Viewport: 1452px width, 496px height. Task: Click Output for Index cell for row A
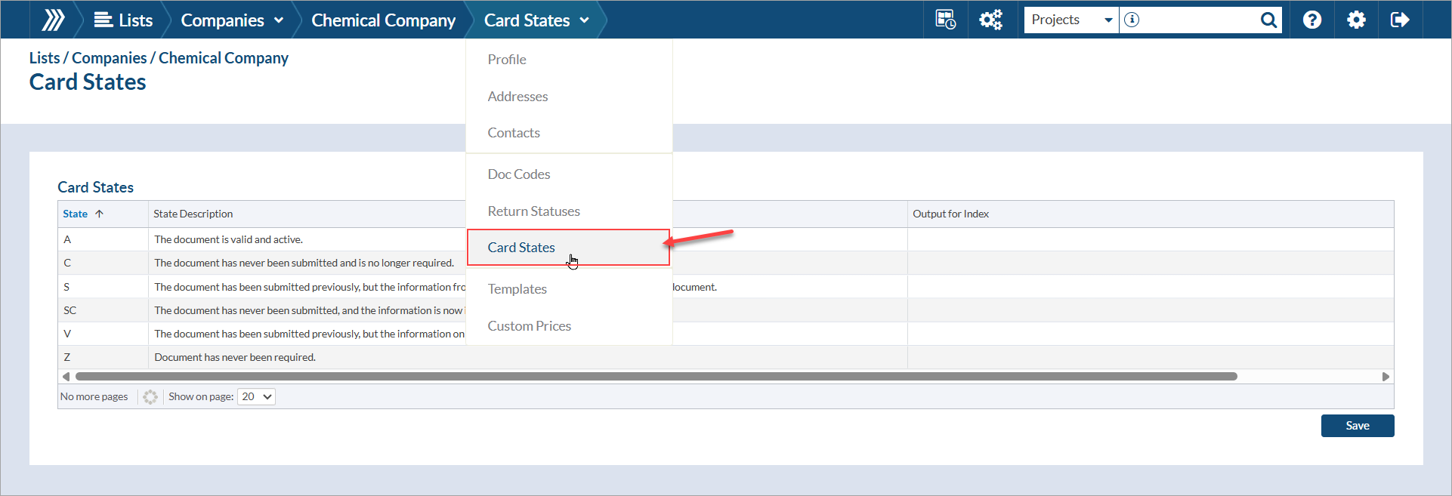tap(1151, 239)
